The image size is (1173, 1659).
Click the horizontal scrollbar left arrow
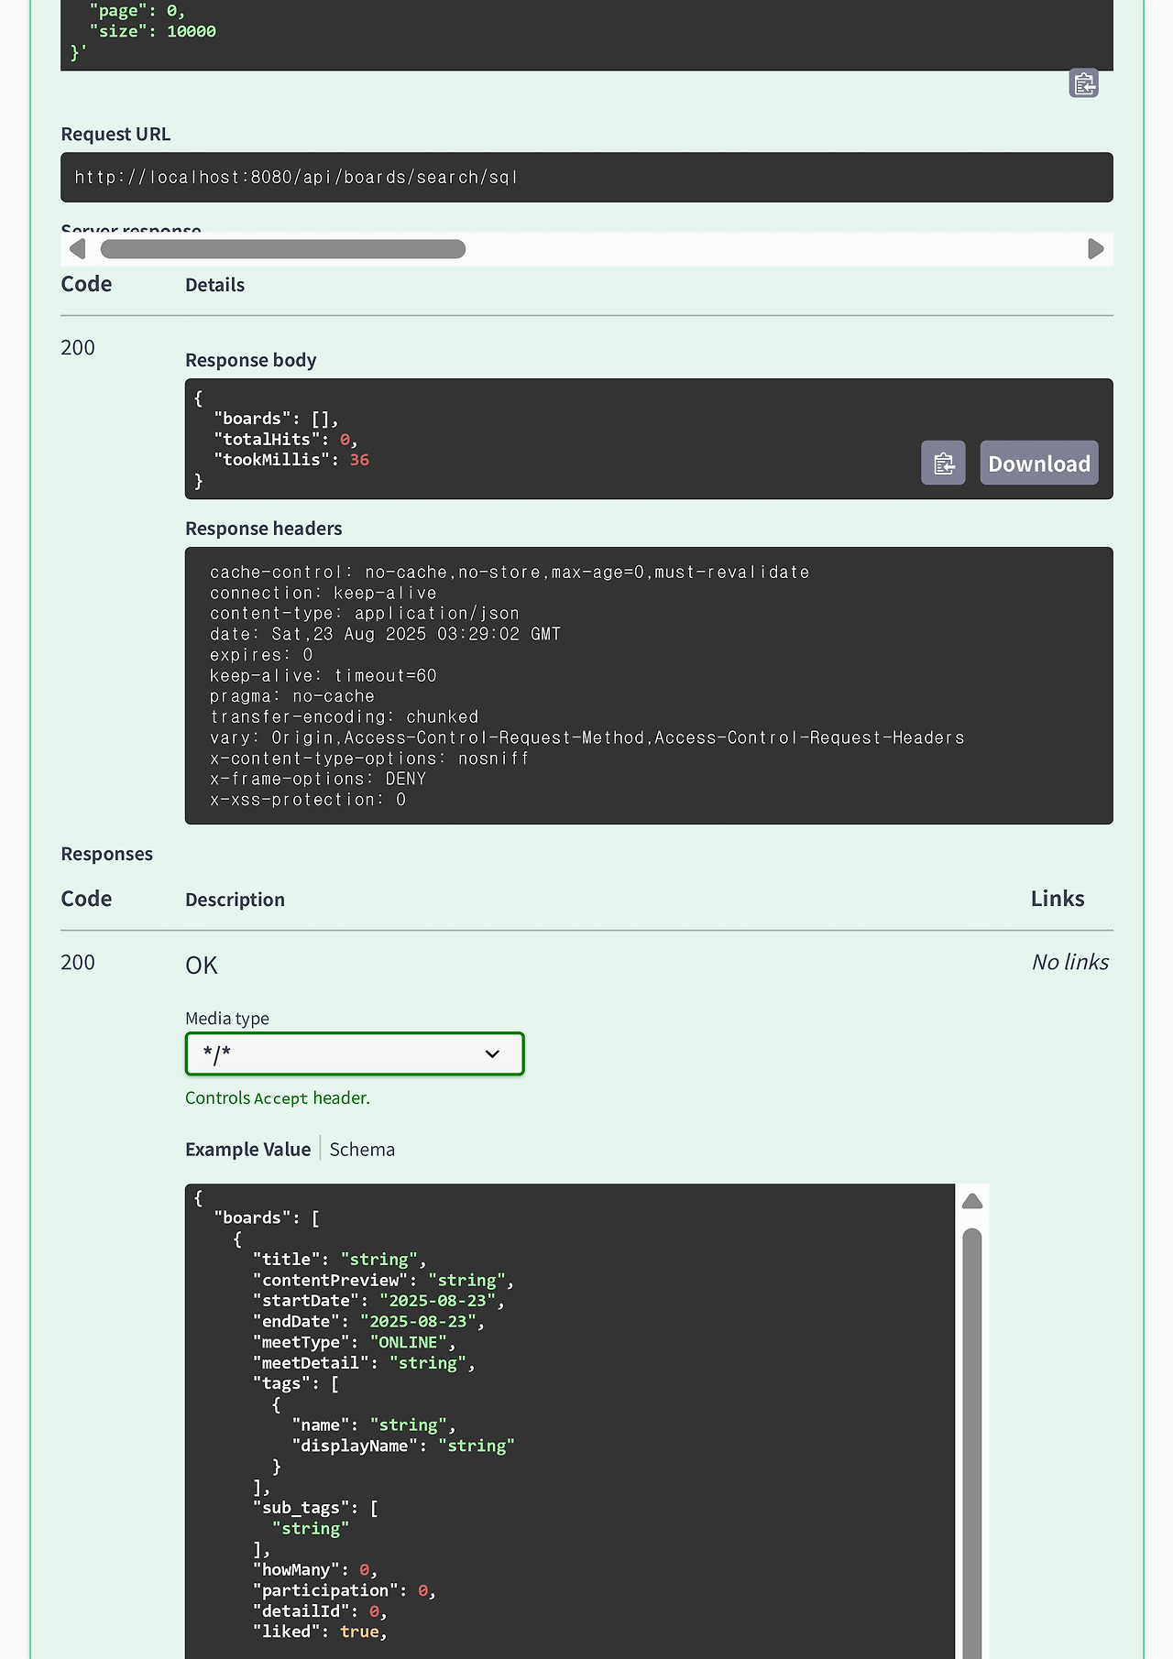(x=78, y=249)
